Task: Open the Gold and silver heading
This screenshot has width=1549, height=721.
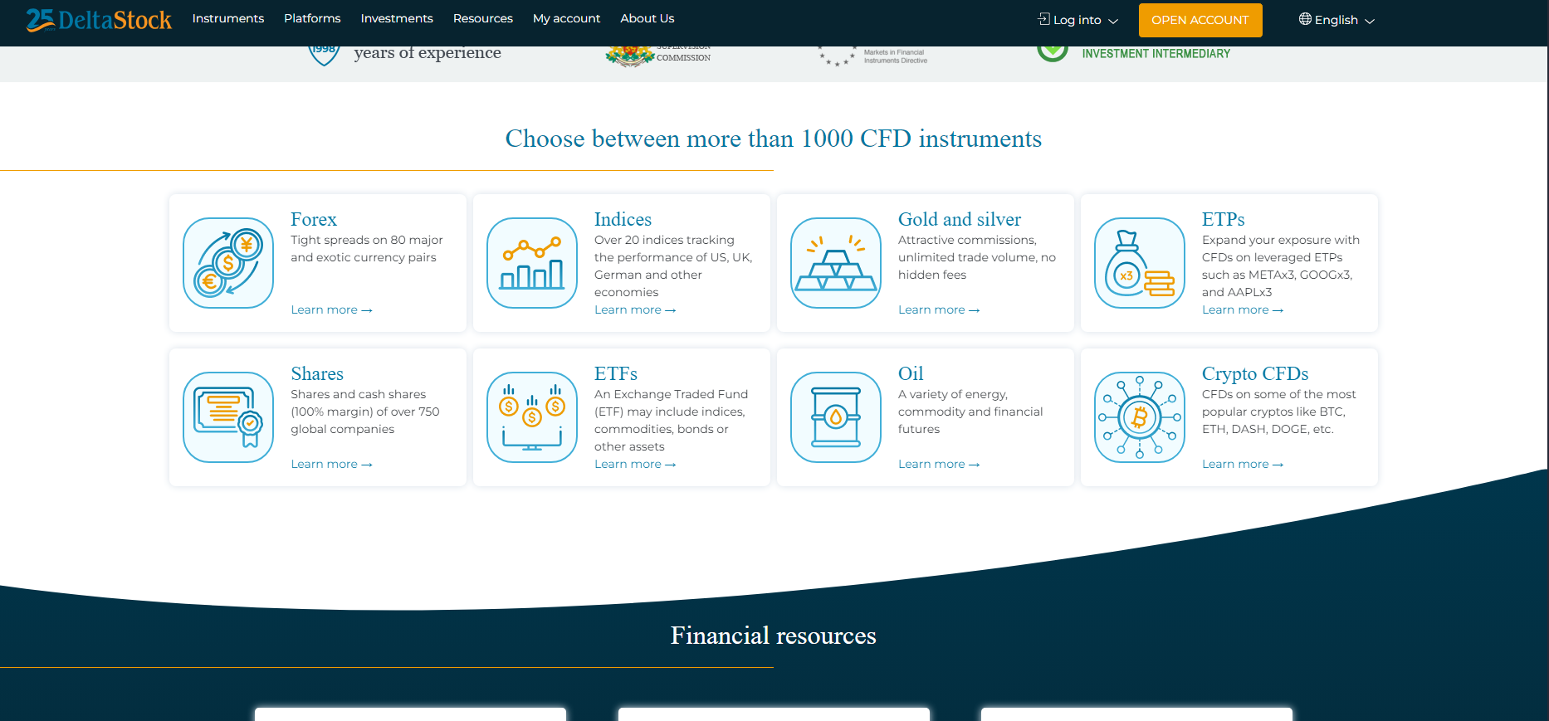Action: coord(960,219)
